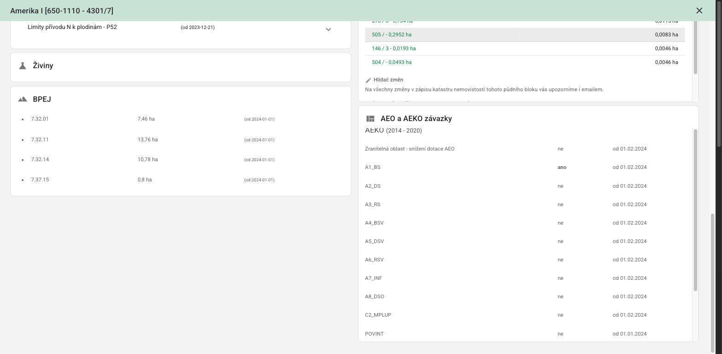The image size is (722, 354).
Task: Click the AEO a AEKO závazky list scrollbar
Action: click(695, 210)
